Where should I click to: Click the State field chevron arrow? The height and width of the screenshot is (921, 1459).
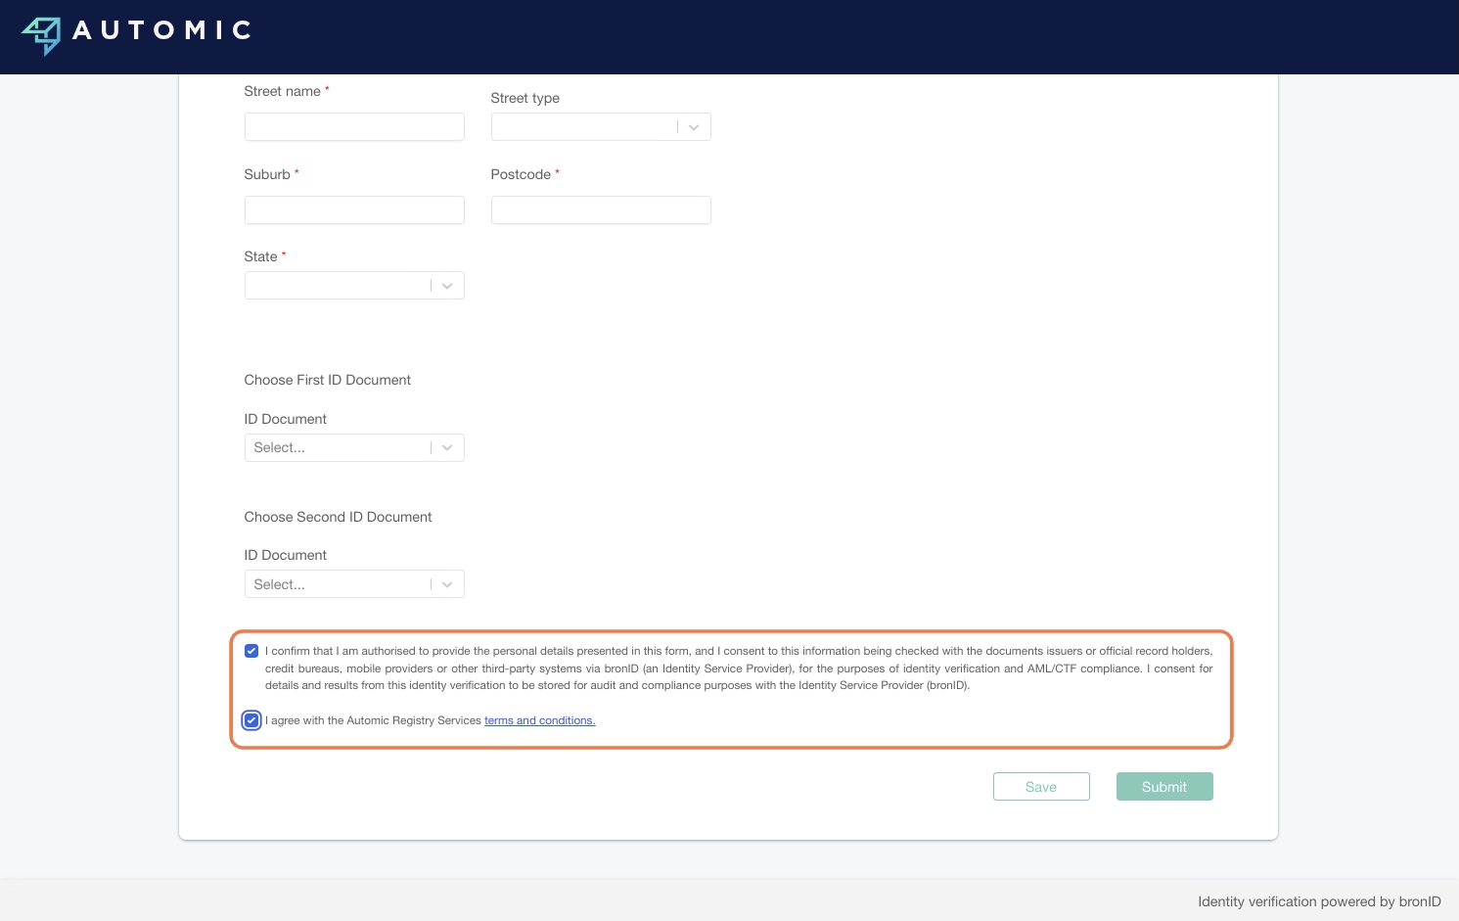447,286
